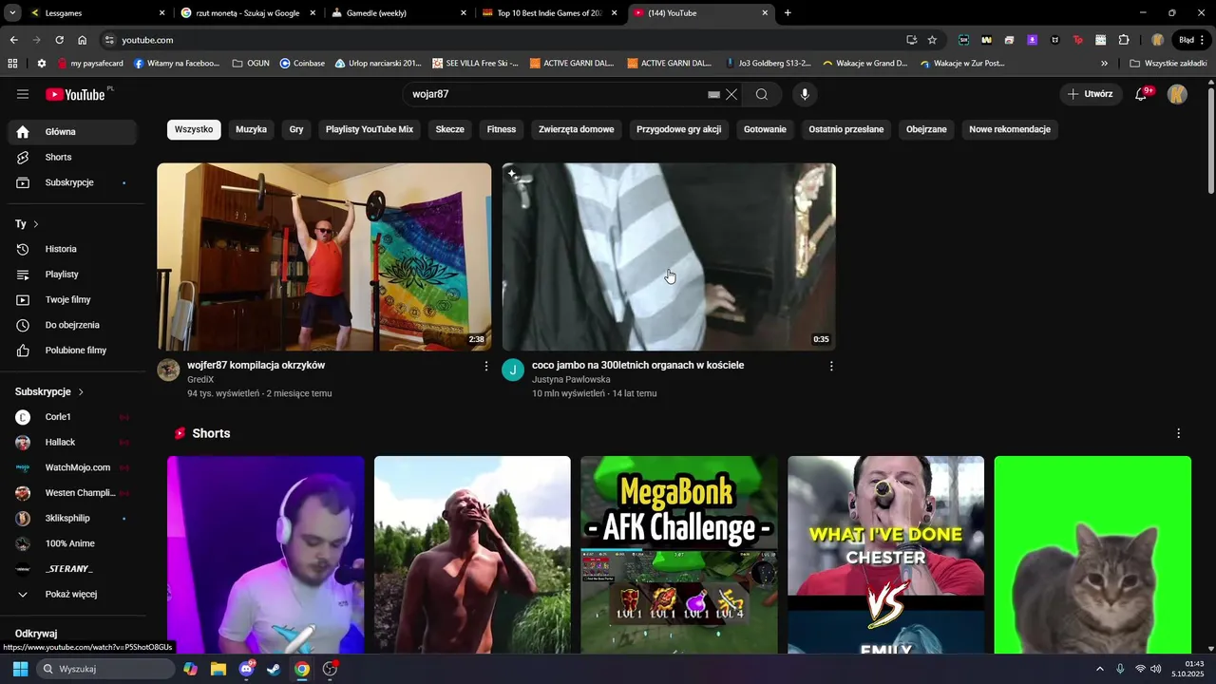The height and width of the screenshot is (684, 1216).
Task: Reload the page in Chrome
Action: click(x=59, y=40)
